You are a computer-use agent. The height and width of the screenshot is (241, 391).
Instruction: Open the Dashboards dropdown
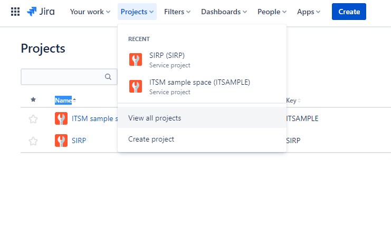(x=224, y=12)
